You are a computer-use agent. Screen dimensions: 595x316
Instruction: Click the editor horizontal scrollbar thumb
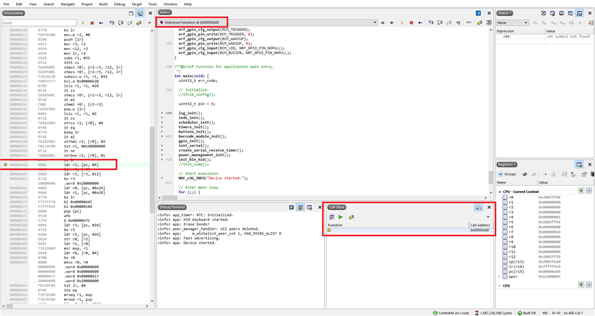170,198
